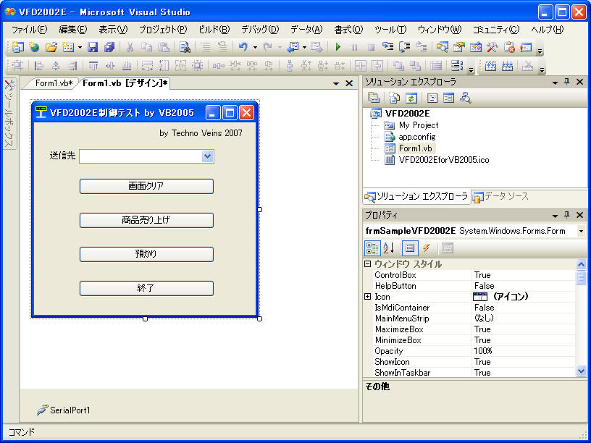The image size is (591, 443).
Task: Click the Add New Item toolbar icon
Action: pyautogui.click(x=68, y=47)
